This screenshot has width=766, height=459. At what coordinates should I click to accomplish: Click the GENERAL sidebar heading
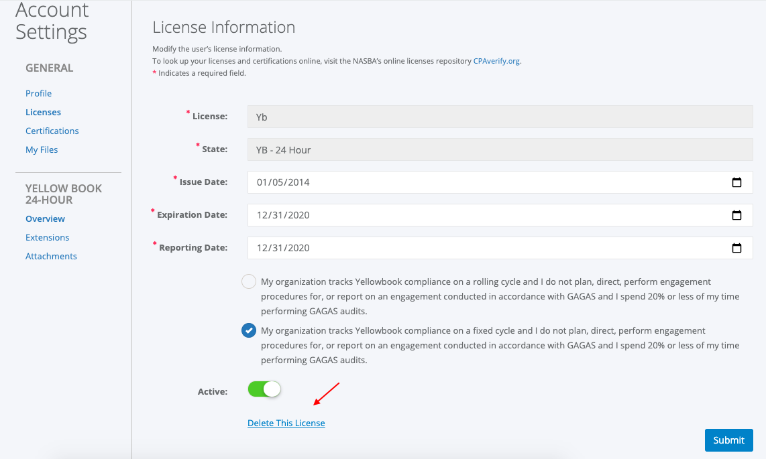coord(50,68)
